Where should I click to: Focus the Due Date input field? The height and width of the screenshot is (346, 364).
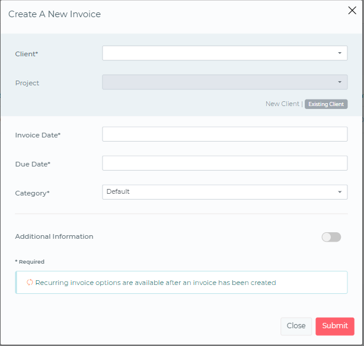[225, 163]
